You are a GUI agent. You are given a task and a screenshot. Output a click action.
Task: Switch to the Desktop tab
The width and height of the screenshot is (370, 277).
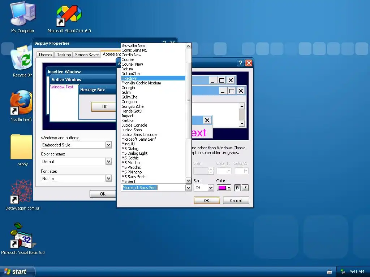64,55
